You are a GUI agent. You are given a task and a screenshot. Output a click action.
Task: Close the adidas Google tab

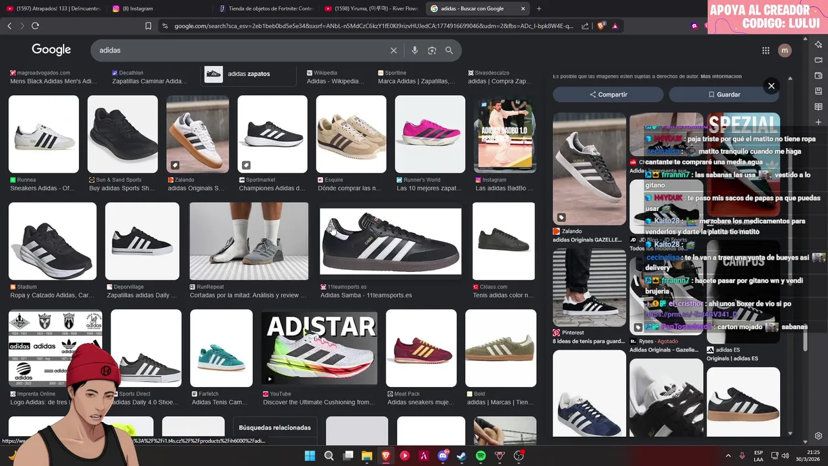tap(523, 8)
